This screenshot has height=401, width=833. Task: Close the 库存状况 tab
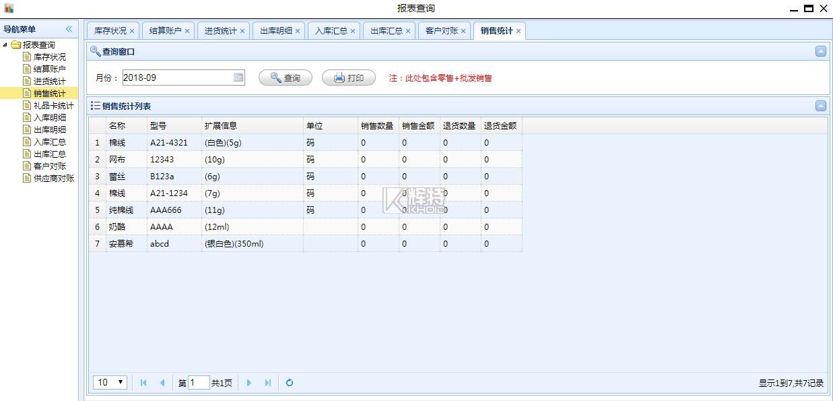point(132,31)
